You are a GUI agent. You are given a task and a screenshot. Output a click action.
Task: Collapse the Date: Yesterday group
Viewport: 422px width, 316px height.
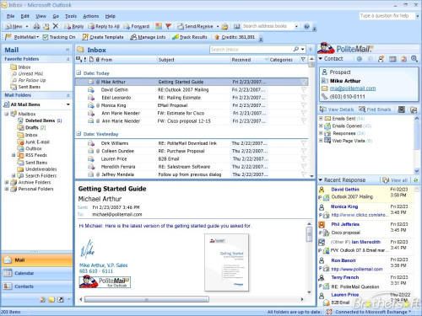78,134
